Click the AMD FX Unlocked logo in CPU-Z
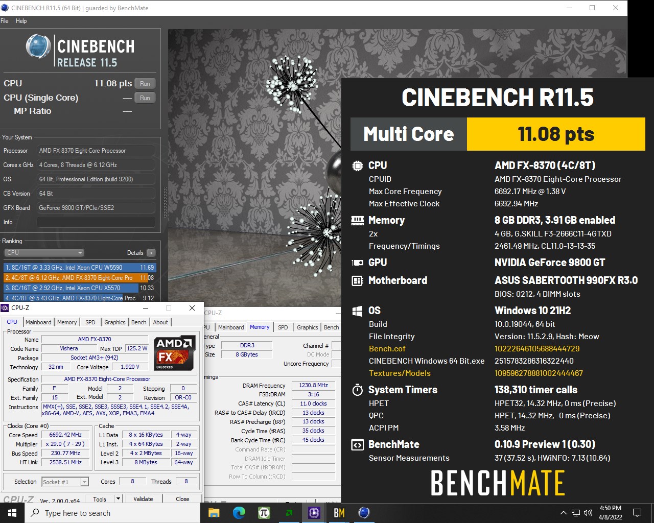 175,353
